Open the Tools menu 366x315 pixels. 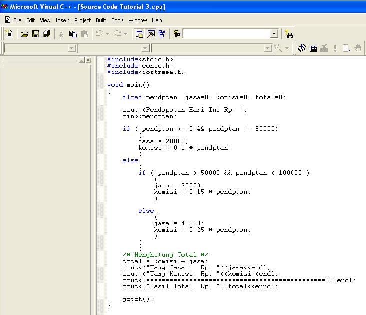tap(117, 21)
